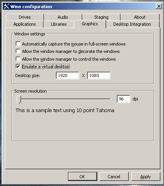Close the Wine configuration window

pyautogui.click(x=159, y=6)
